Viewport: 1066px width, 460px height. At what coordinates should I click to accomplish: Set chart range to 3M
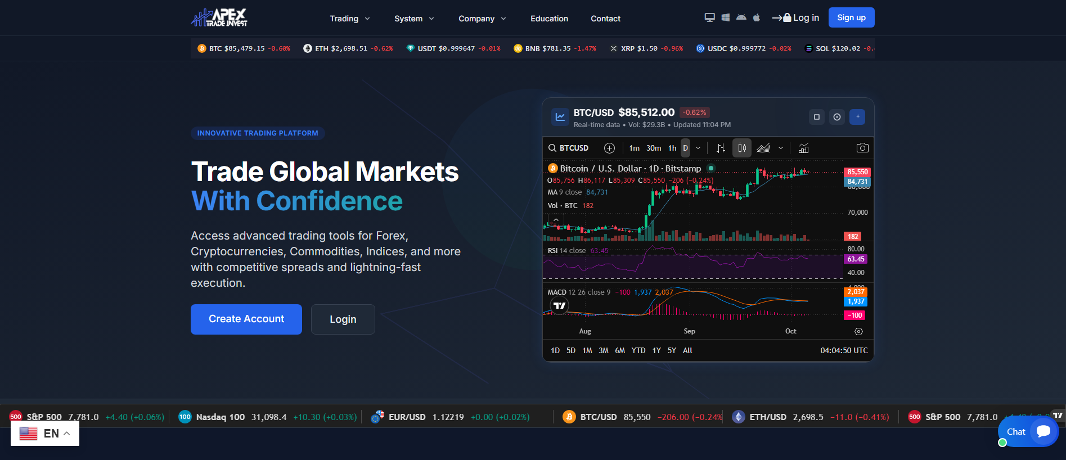pyautogui.click(x=604, y=350)
